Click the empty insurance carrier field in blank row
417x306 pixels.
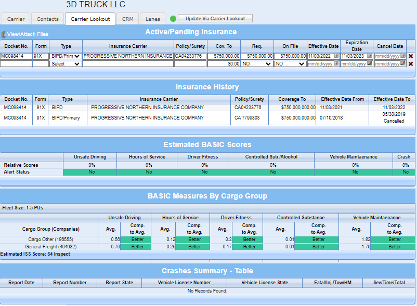point(128,64)
